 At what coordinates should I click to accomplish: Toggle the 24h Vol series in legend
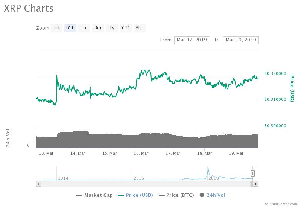[212, 195]
